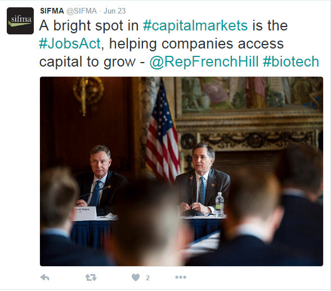Like the tweet with the heart icon
The width and height of the screenshot is (331, 291).
[x=136, y=277]
